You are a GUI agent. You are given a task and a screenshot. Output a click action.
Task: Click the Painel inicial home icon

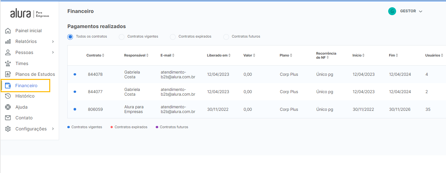click(x=8, y=31)
